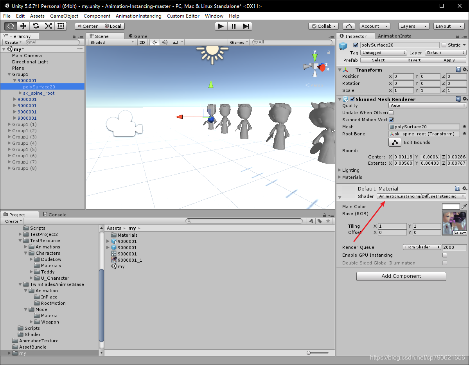Enable GPU Instancing on Default_Material
Screen dimensions: 469x365
tap(444, 255)
